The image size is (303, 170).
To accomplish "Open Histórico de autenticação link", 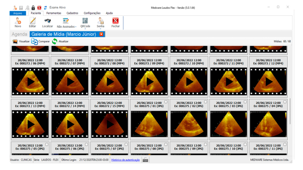I will click(x=125, y=160).
